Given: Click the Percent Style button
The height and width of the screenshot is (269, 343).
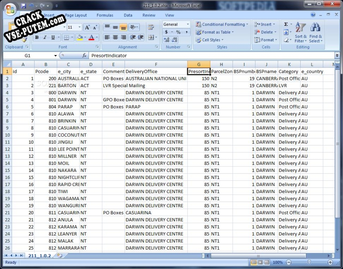Looking at the screenshot, I should [x=178, y=32].
